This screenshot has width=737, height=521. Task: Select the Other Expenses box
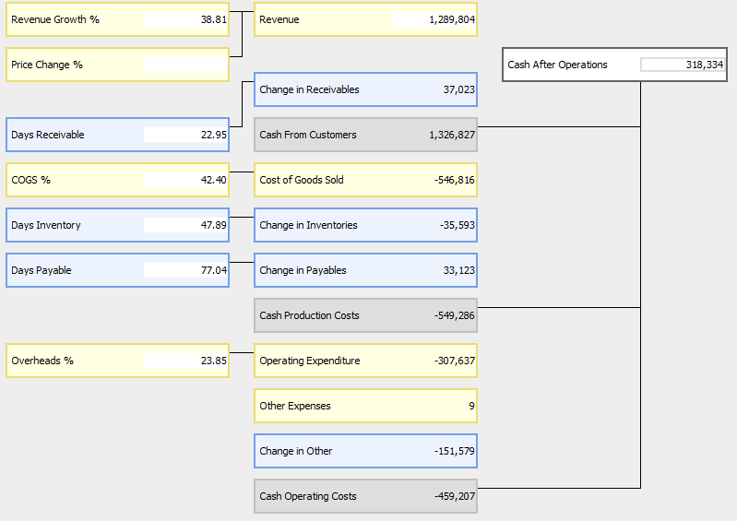[365, 406]
